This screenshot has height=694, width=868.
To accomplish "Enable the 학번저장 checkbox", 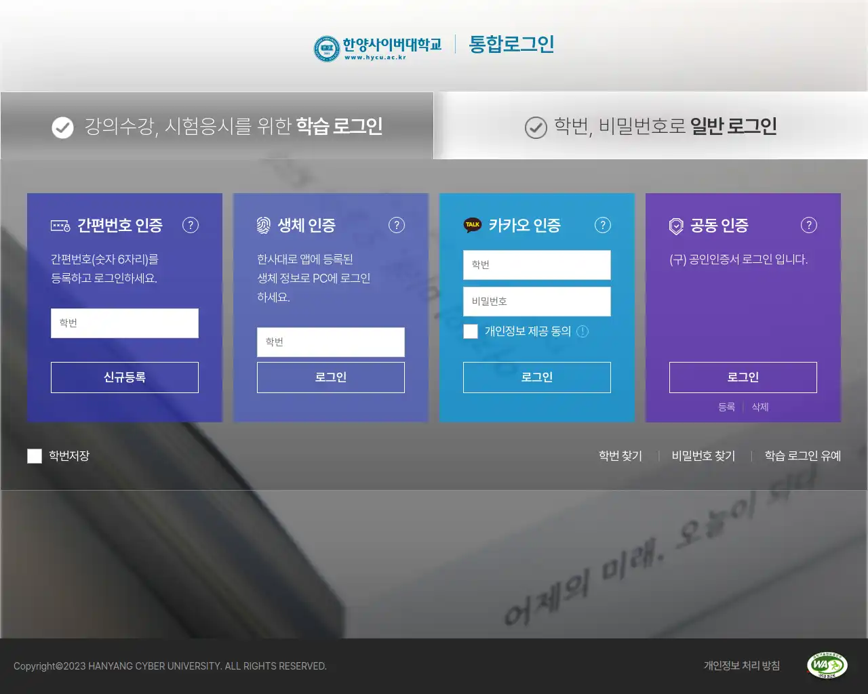I will 35,456.
